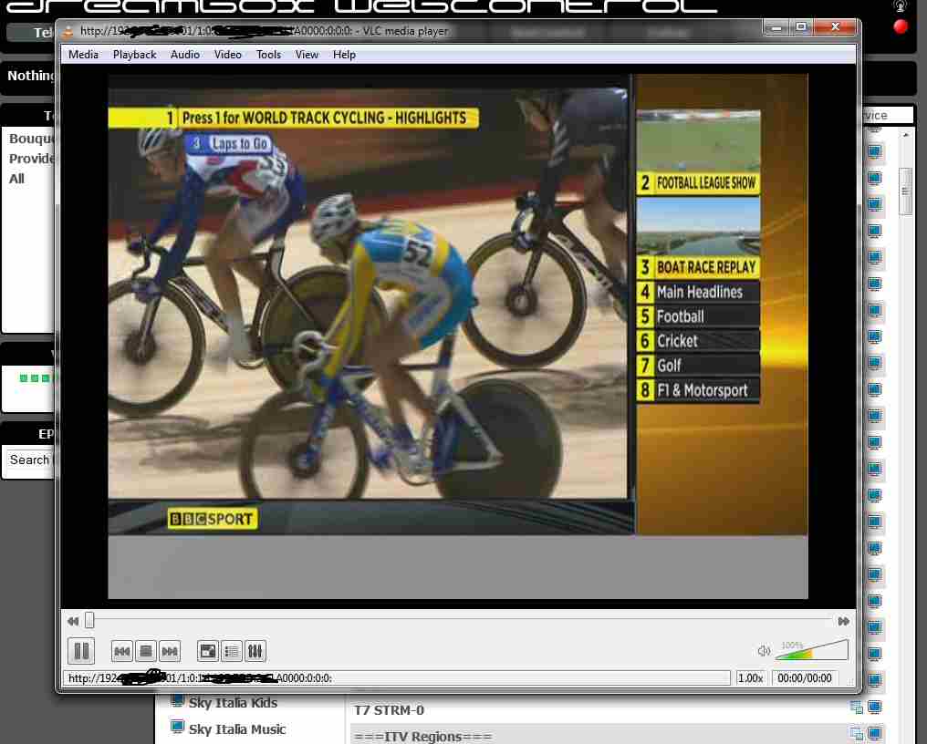Open the Media menu

(83, 55)
